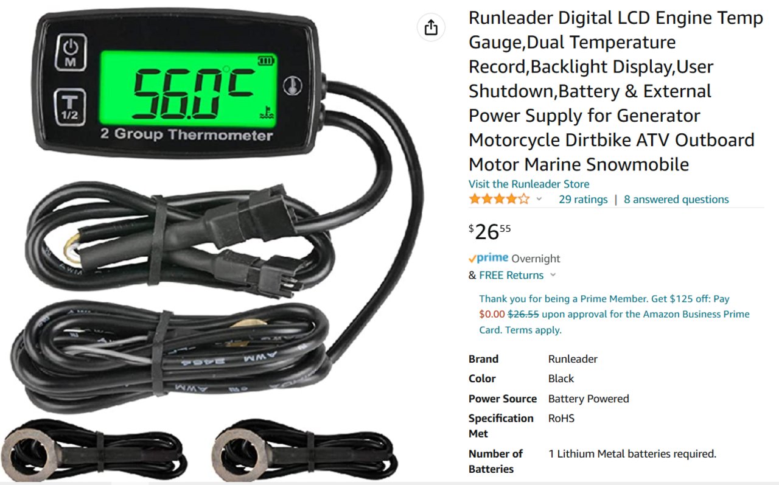Click the FREE Returns link
Screen dimensions: 779x485
click(511, 275)
